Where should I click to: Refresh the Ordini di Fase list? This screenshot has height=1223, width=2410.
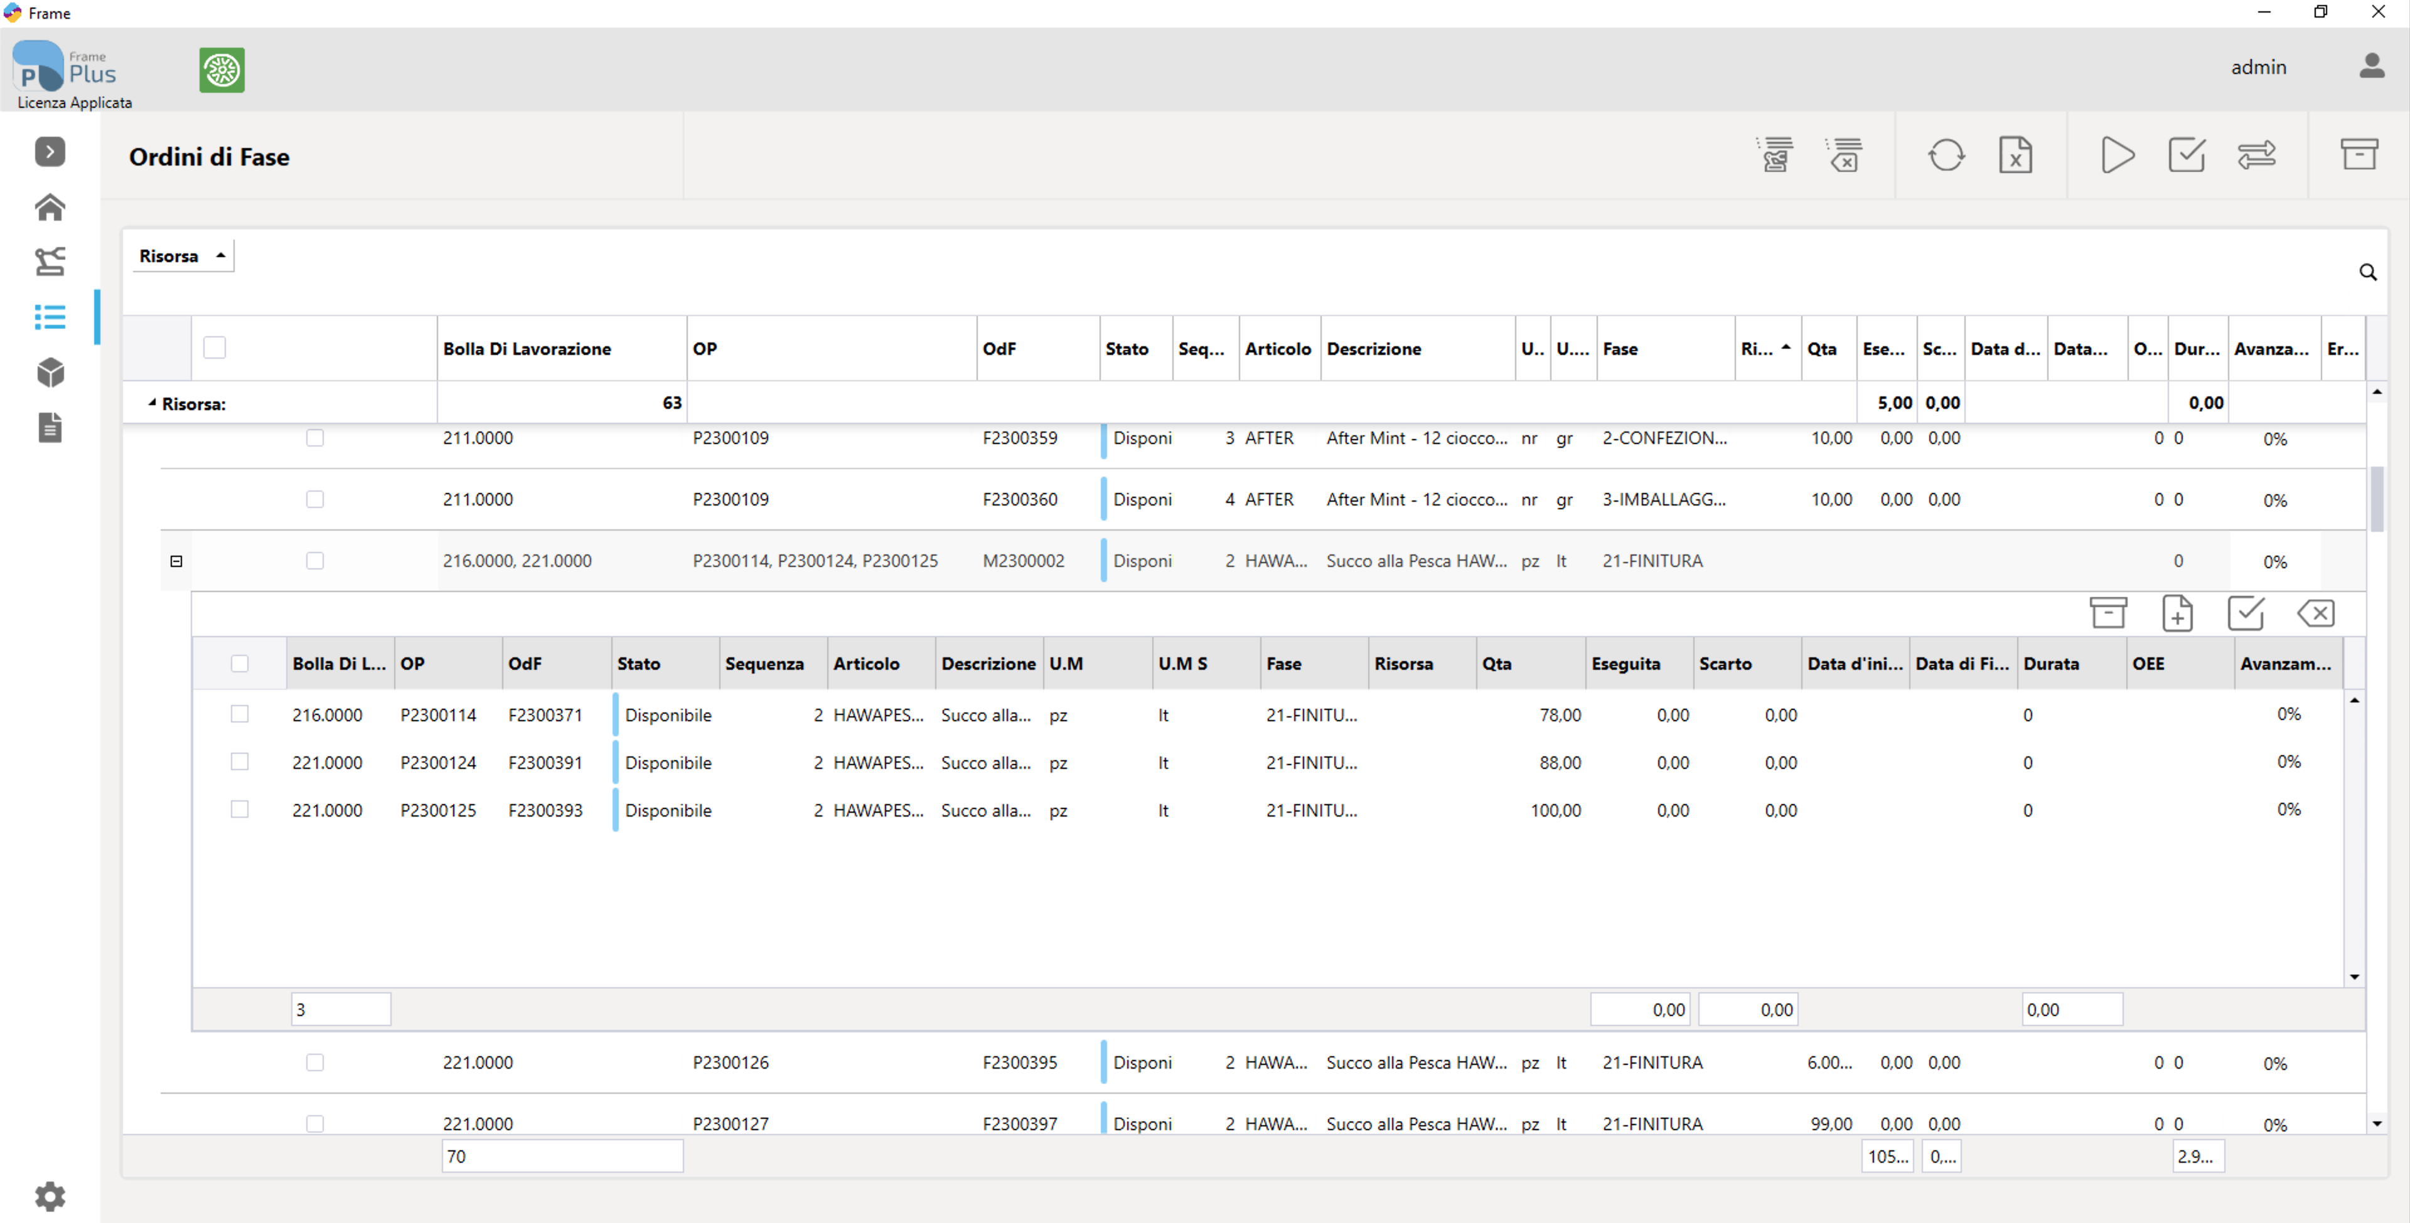[x=1946, y=155]
